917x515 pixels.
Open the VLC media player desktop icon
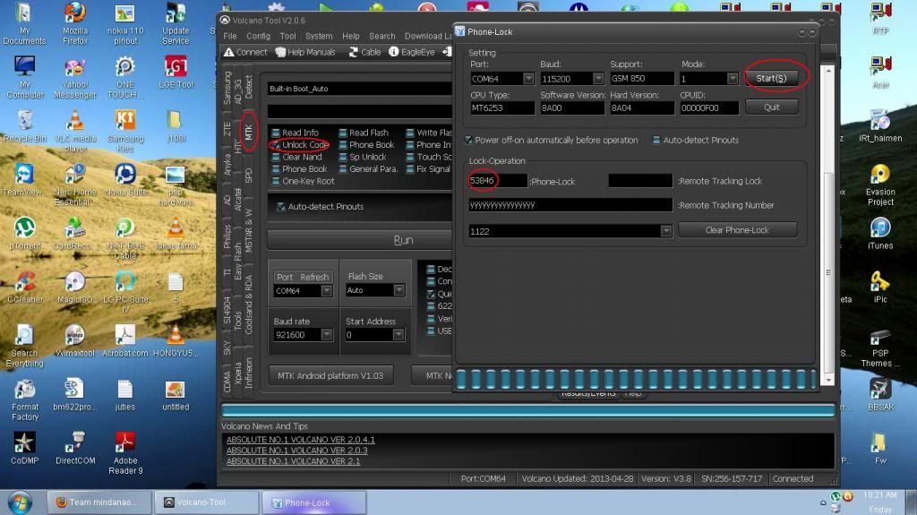click(x=75, y=121)
